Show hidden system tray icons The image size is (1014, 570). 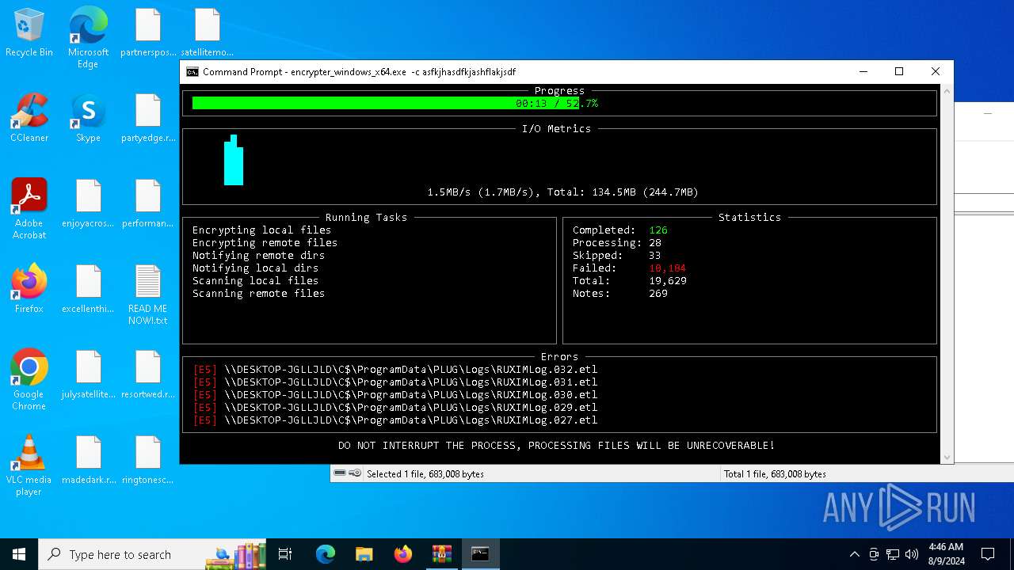tap(854, 554)
